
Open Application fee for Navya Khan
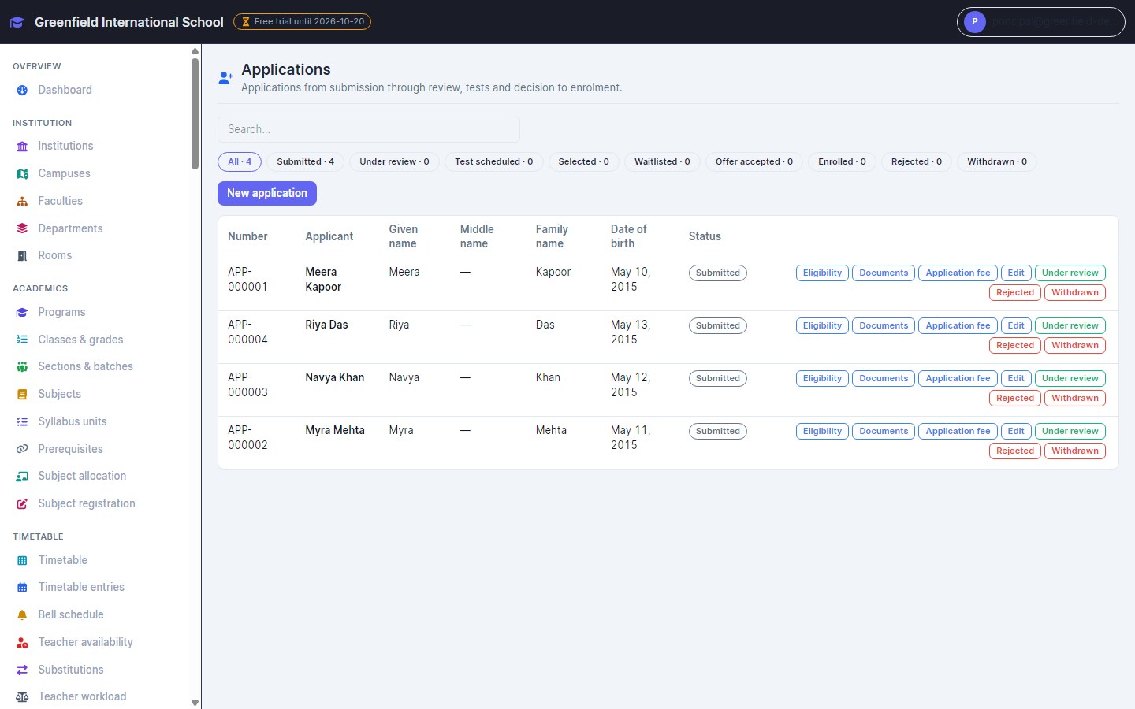958,379
